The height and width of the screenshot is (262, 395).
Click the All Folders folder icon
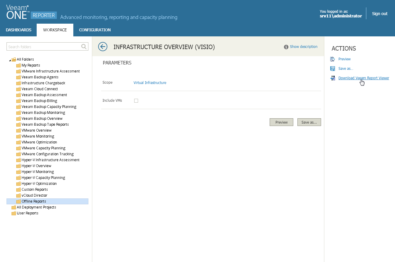pyautogui.click(x=14, y=59)
